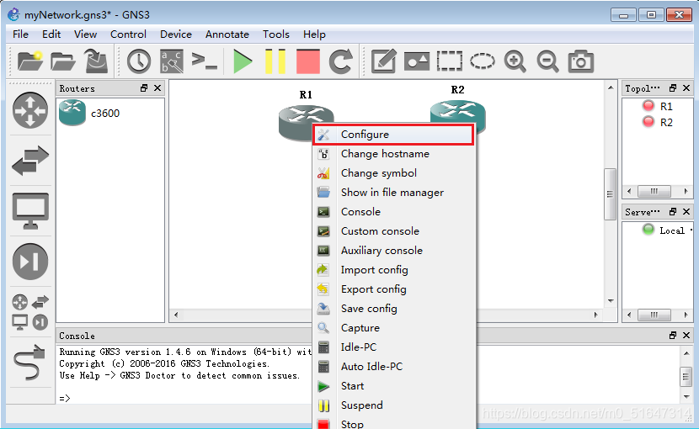
Task: Select R2 in Topology summary
Action: [x=658, y=122]
